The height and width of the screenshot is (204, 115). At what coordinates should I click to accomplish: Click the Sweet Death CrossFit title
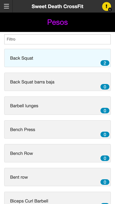[58, 6]
